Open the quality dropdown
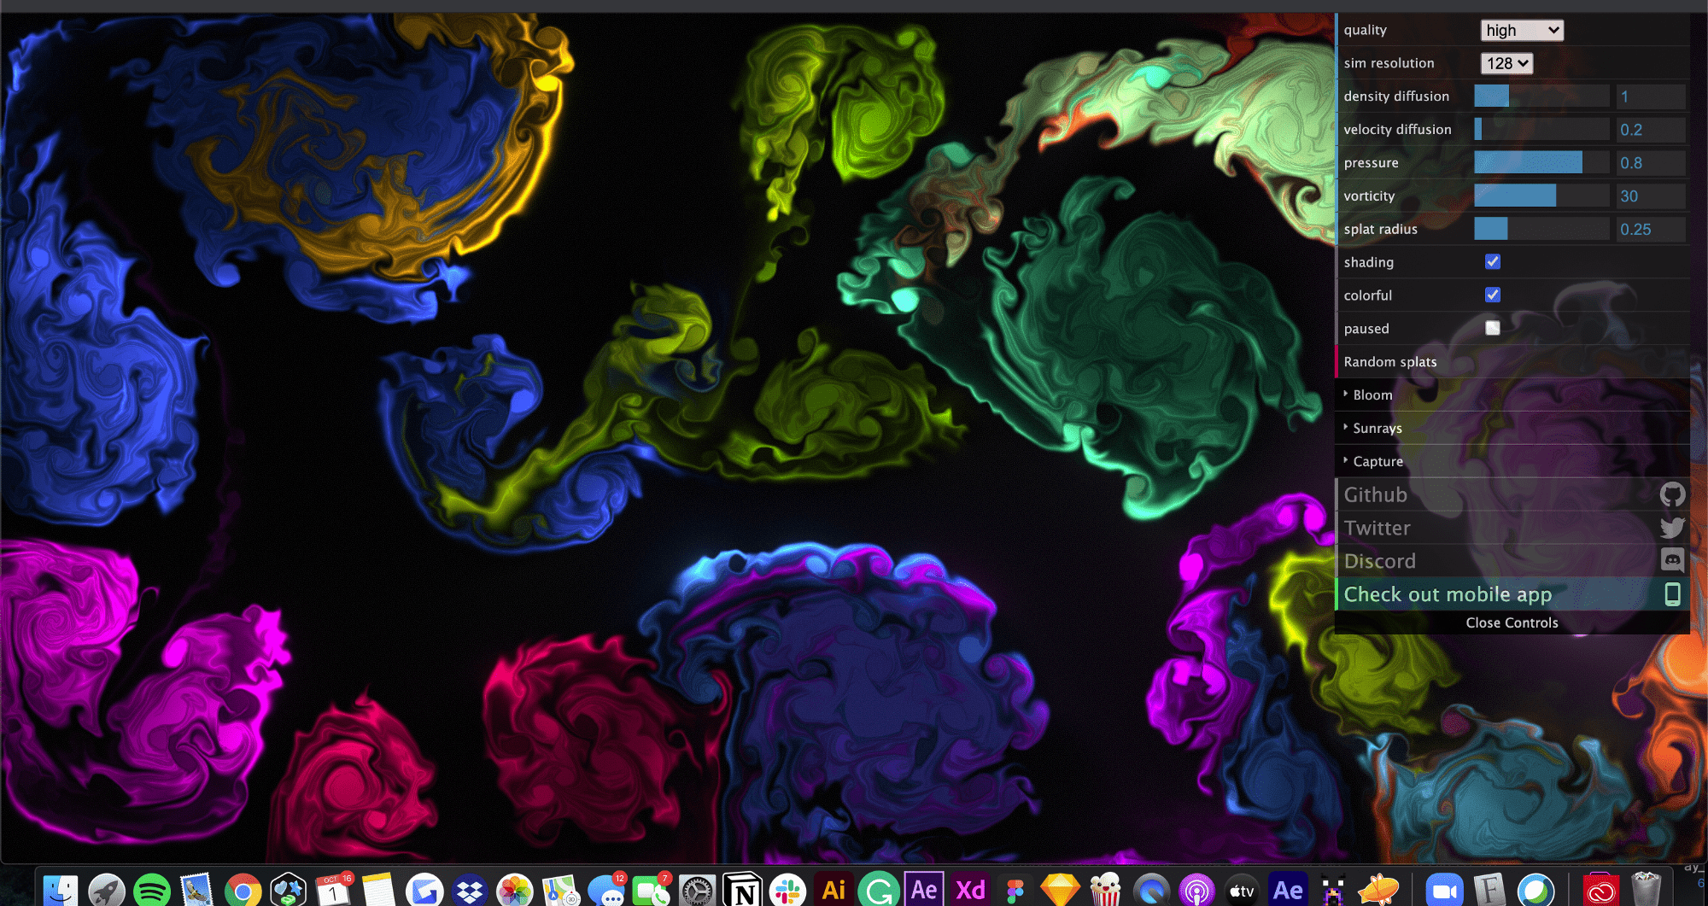This screenshot has width=1708, height=906. [x=1521, y=31]
